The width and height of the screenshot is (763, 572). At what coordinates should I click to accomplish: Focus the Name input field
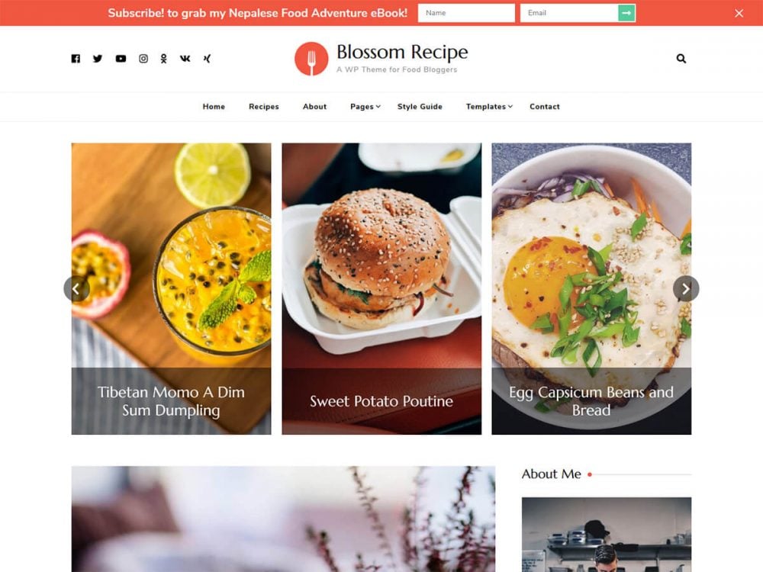466,13
